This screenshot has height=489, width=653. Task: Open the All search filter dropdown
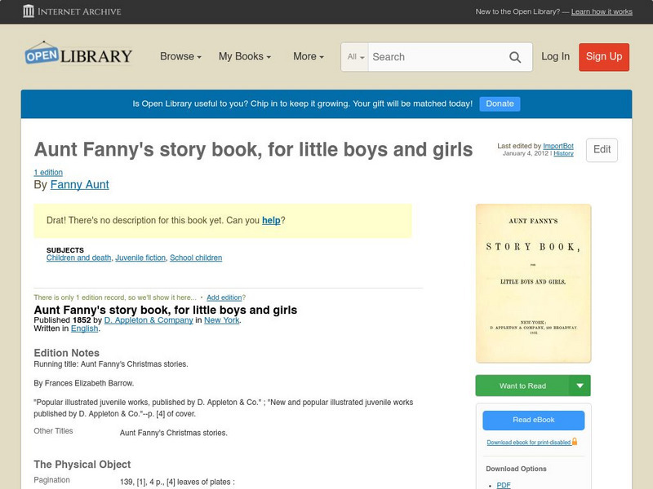coord(356,57)
